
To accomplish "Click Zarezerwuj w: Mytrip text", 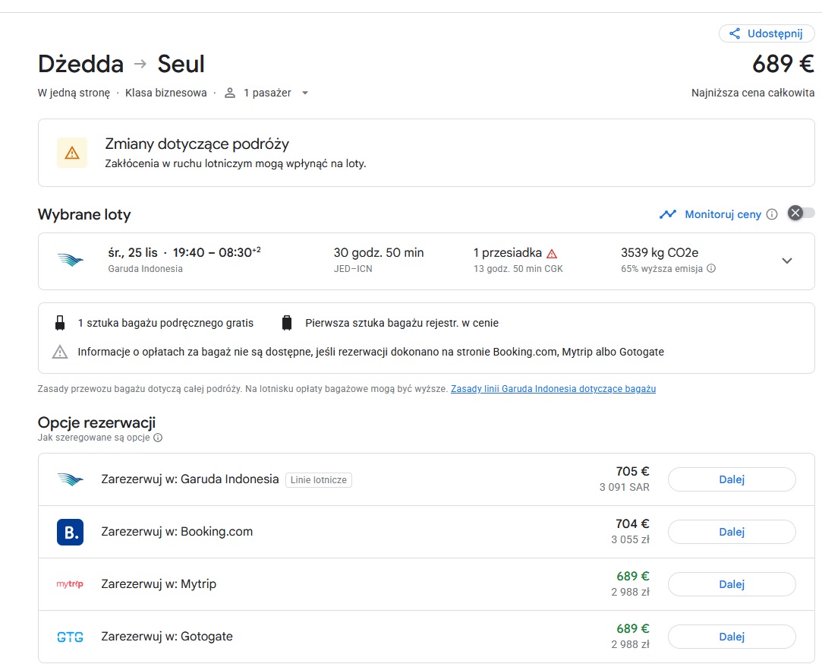I will [x=159, y=583].
